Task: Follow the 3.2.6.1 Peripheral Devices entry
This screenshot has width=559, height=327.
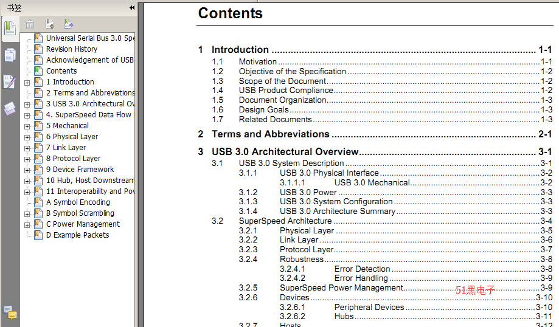Action: (416, 307)
